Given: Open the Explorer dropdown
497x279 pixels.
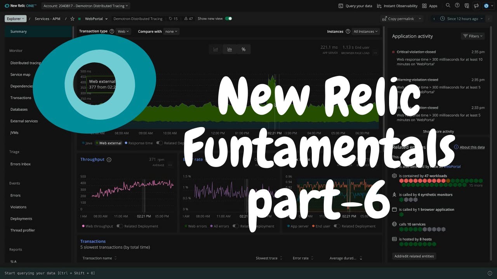Looking at the screenshot, I should click(x=16, y=19).
